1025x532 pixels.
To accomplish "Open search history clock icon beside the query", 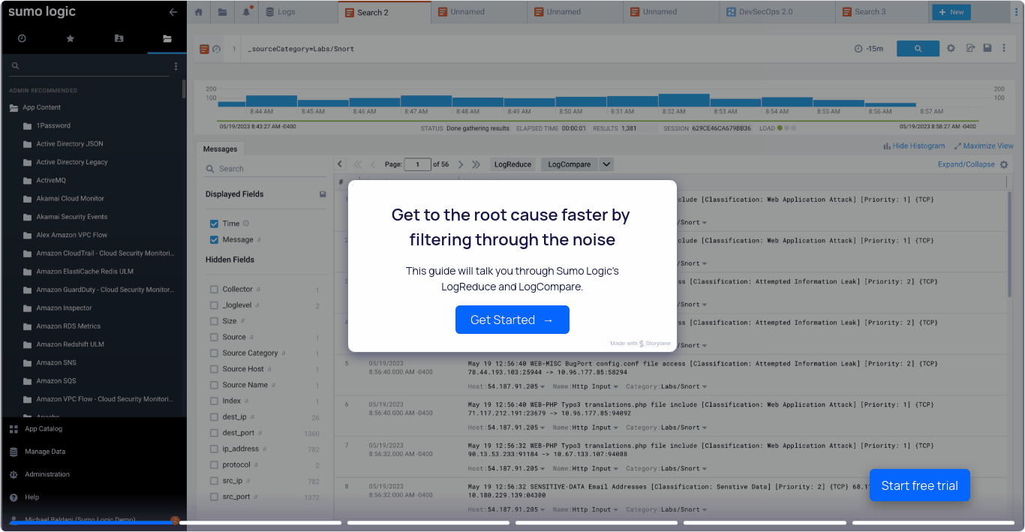I will tap(216, 49).
